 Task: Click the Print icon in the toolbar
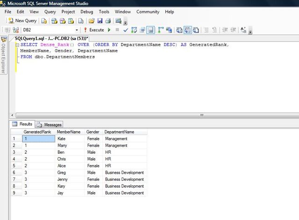click(x=107, y=21)
